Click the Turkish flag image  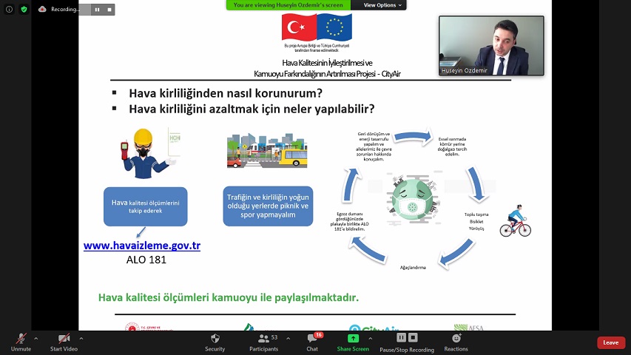click(x=299, y=27)
